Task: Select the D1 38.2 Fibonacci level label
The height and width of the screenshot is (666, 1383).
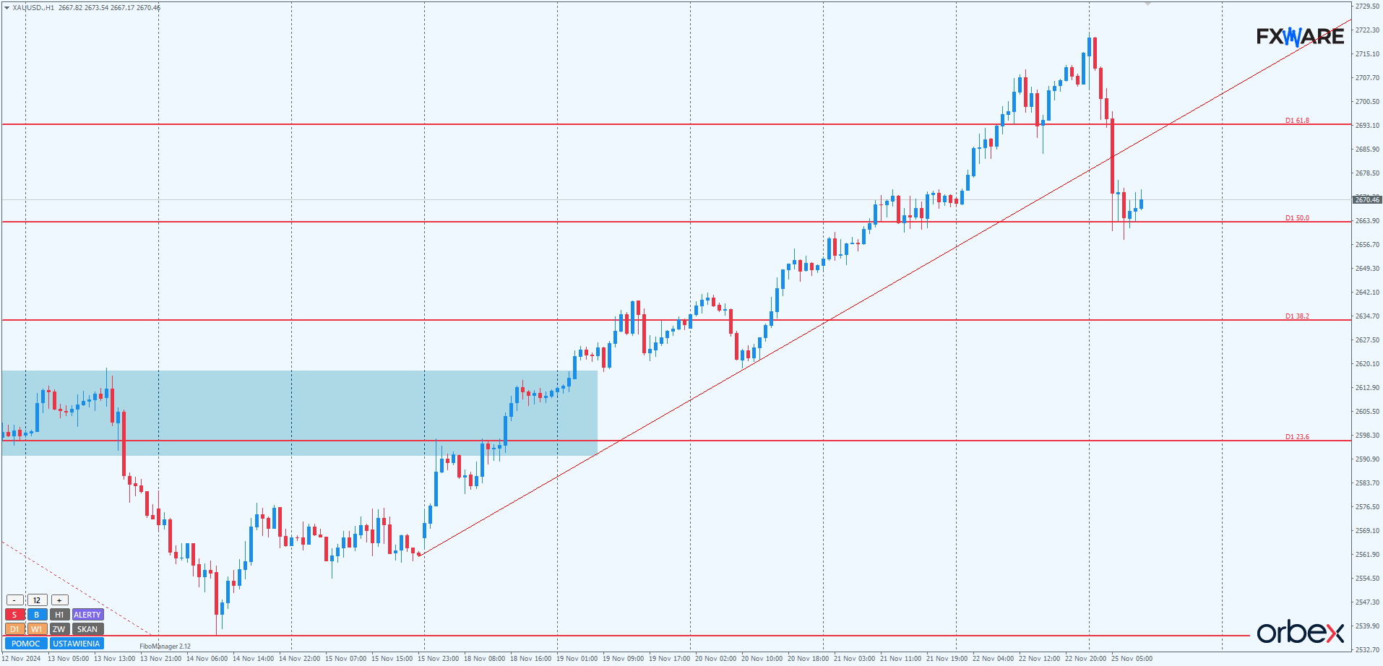Action: click(x=1297, y=316)
